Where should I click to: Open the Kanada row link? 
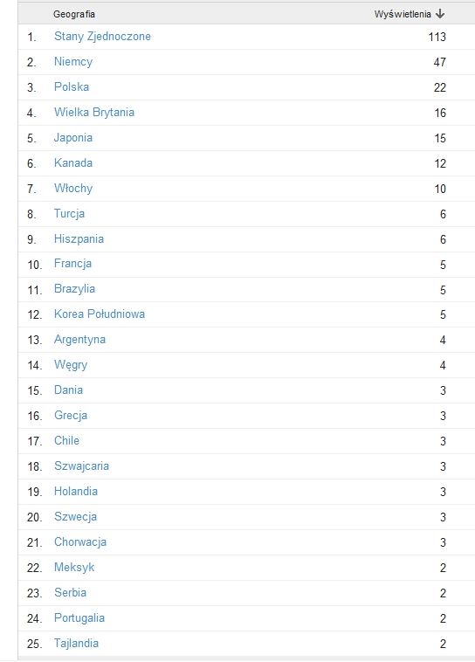(x=73, y=163)
